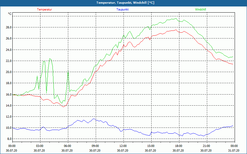
Task: Click the 14,0 y-axis value
Action: click(9, 105)
